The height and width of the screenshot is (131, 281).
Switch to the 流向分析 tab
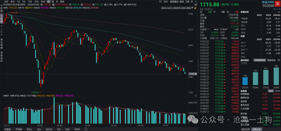click(246, 129)
